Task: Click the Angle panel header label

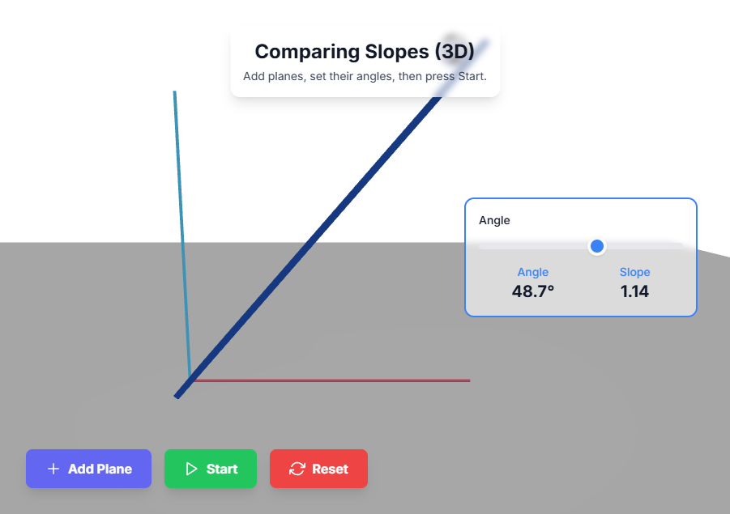Action: (x=494, y=220)
